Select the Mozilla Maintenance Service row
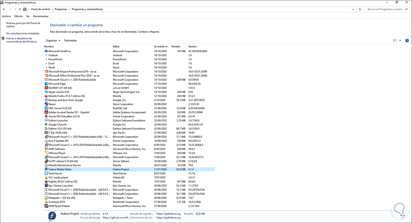Screen dimensions: 412x223 pyautogui.click(x=129, y=165)
